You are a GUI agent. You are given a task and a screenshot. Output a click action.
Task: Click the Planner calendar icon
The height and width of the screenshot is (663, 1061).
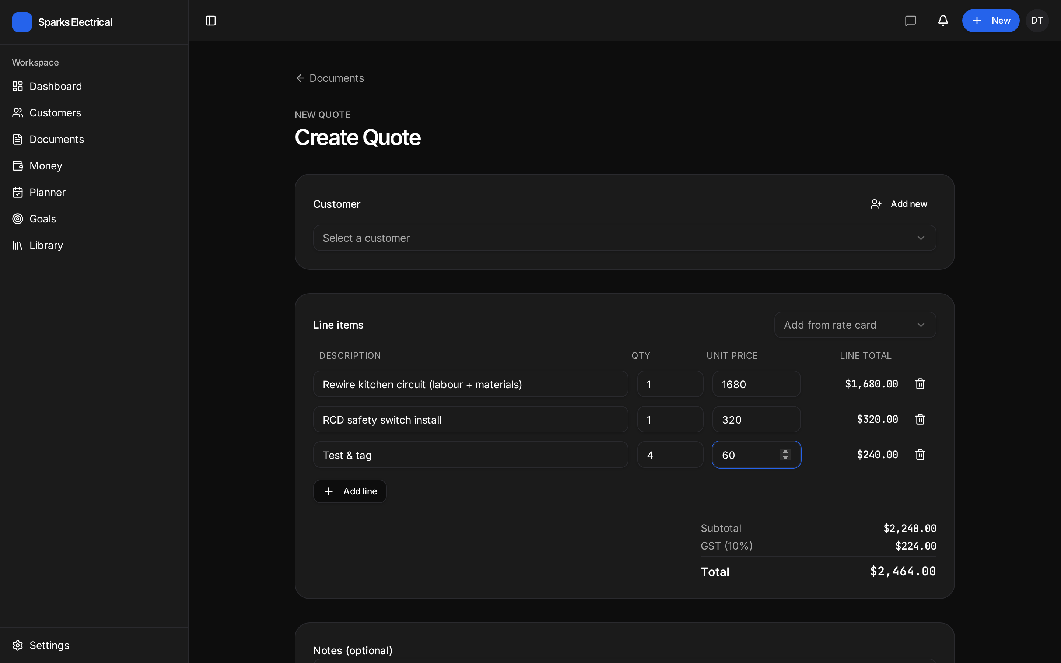pyautogui.click(x=18, y=193)
